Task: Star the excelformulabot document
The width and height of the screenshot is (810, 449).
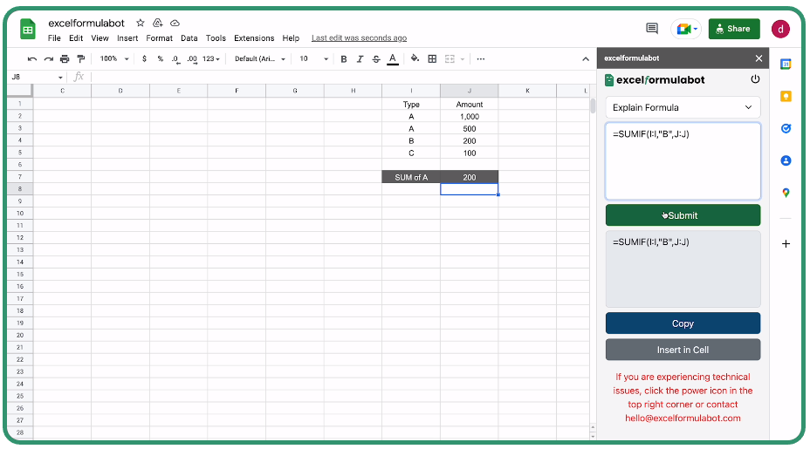Action: (141, 23)
